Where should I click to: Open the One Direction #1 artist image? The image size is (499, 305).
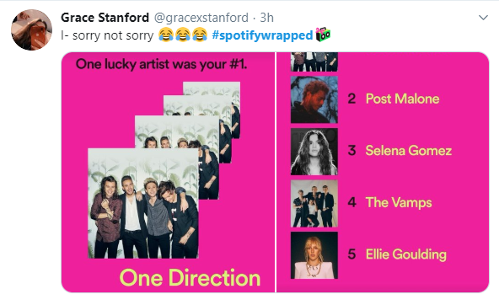click(x=168, y=172)
